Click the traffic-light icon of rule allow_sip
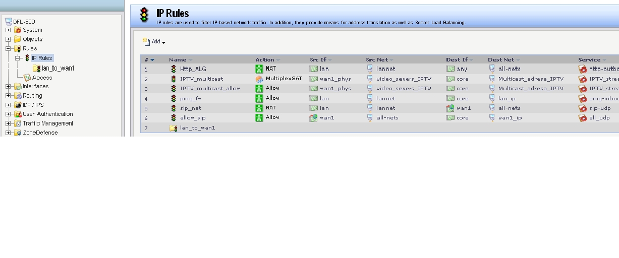Viewport: 619px width, 258px height. 174,117
